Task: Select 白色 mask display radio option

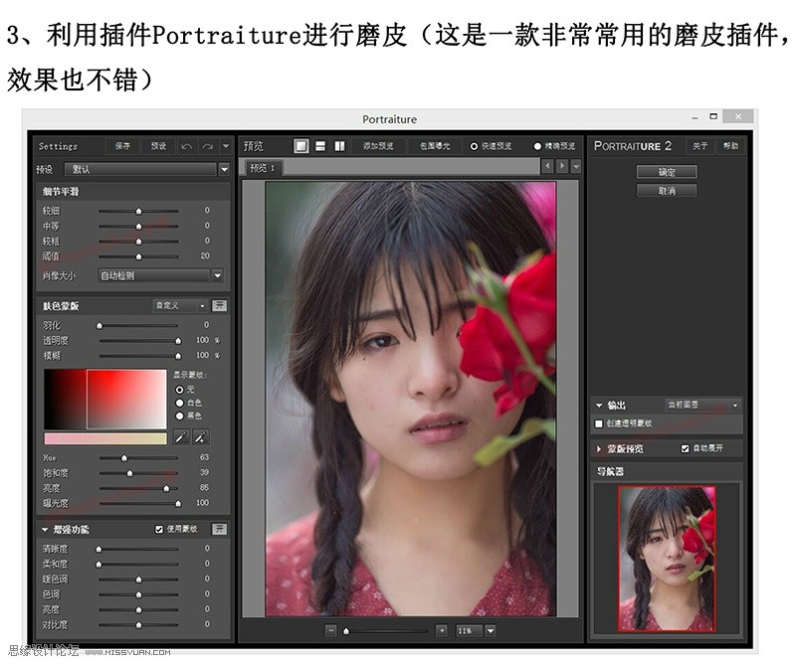Action: coord(179,403)
